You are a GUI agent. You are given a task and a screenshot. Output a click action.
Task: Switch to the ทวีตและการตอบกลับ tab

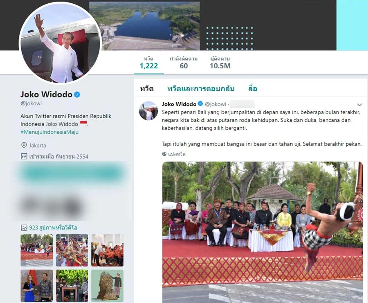201,89
